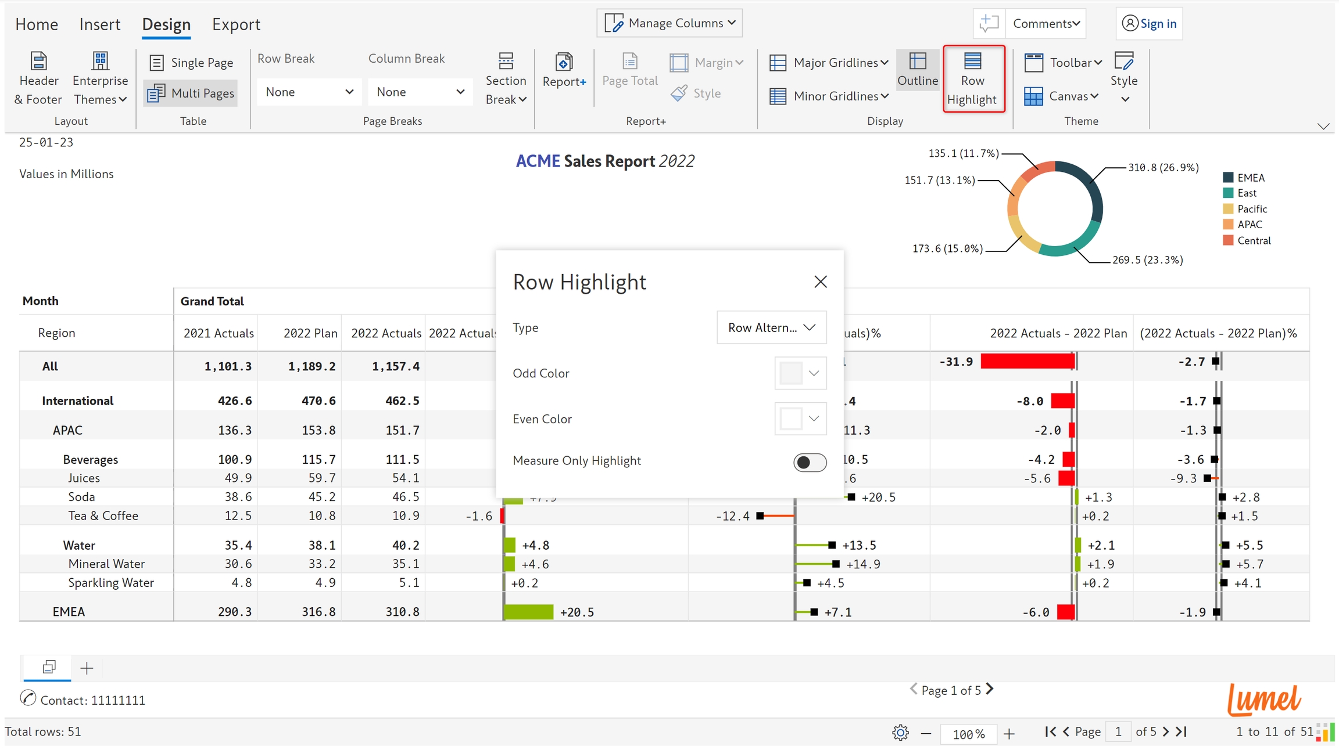Click the Row Highlight ribbon icon

click(973, 62)
